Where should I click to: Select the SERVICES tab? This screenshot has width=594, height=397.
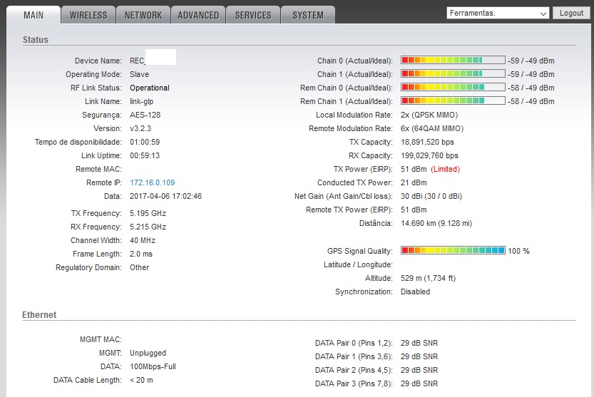(253, 15)
